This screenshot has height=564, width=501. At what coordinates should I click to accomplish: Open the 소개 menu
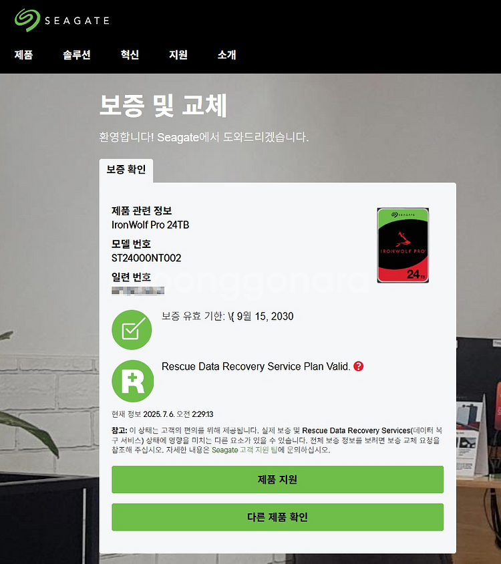pos(227,55)
